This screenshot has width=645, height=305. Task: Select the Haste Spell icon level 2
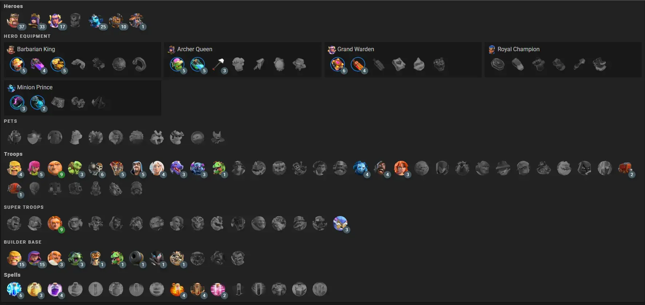218,289
